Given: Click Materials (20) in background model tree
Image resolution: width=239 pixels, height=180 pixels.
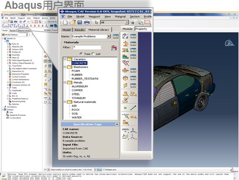Looking at the screenshot, I should pos(17,46).
